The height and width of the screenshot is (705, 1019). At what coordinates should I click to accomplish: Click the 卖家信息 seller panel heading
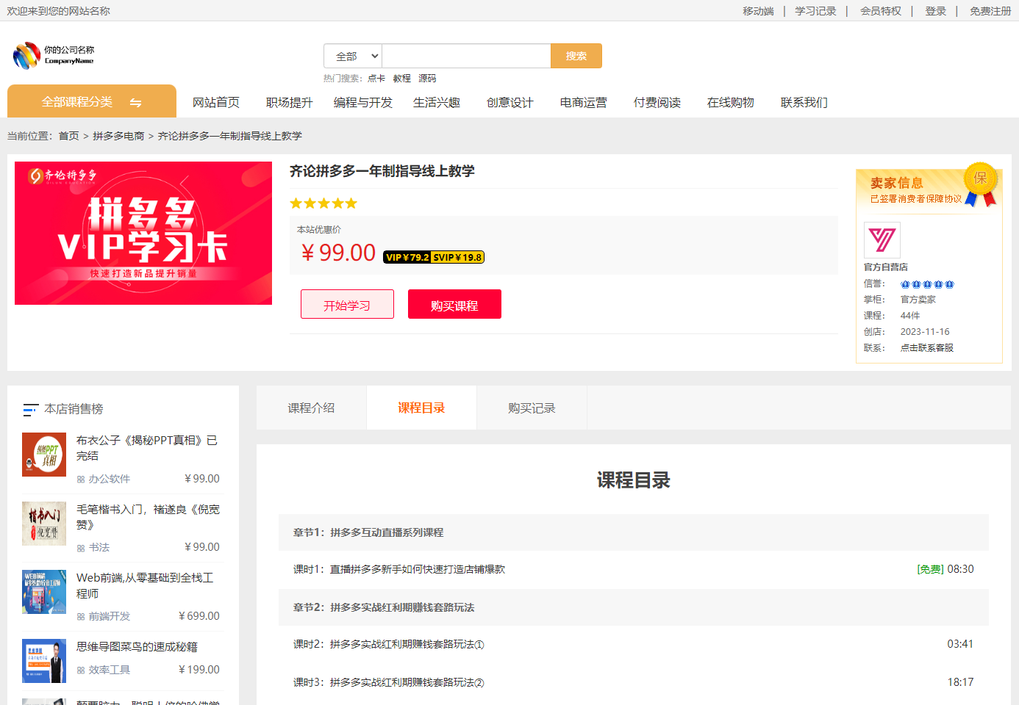tap(897, 183)
